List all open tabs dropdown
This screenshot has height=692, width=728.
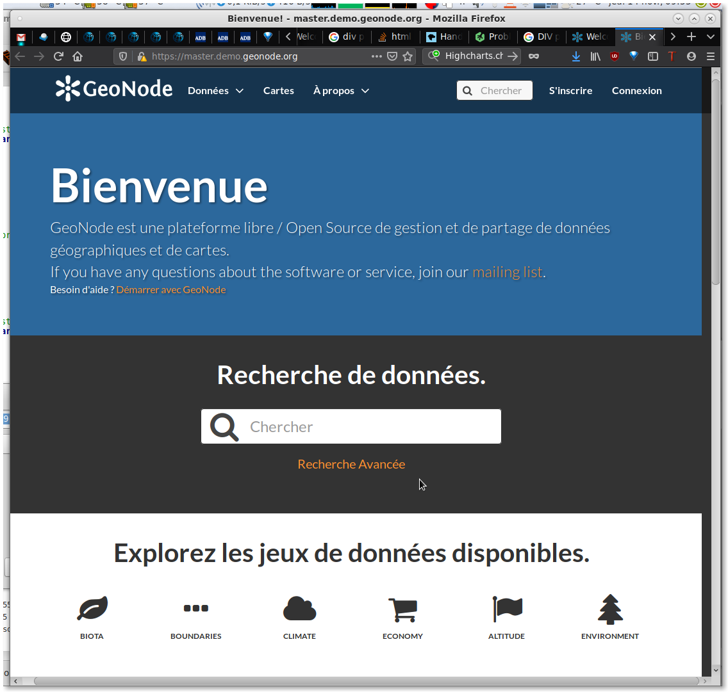coord(710,36)
